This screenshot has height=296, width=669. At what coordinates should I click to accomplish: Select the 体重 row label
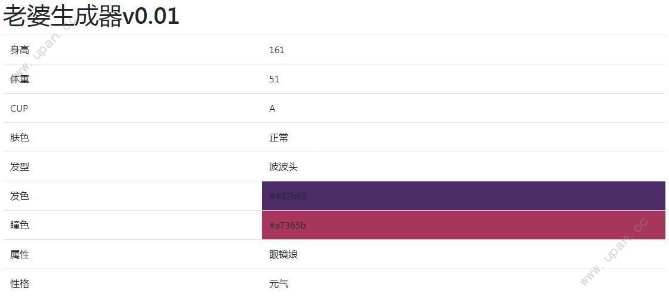click(x=20, y=79)
